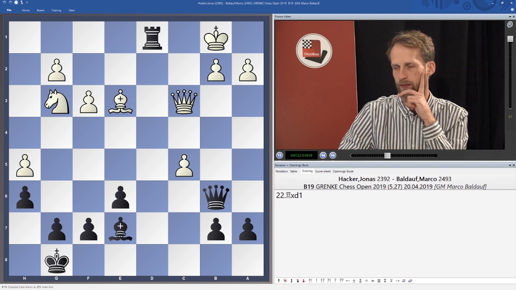The height and width of the screenshot is (290, 516).
Task: Click the black queen on b6
Action: pos(216,197)
